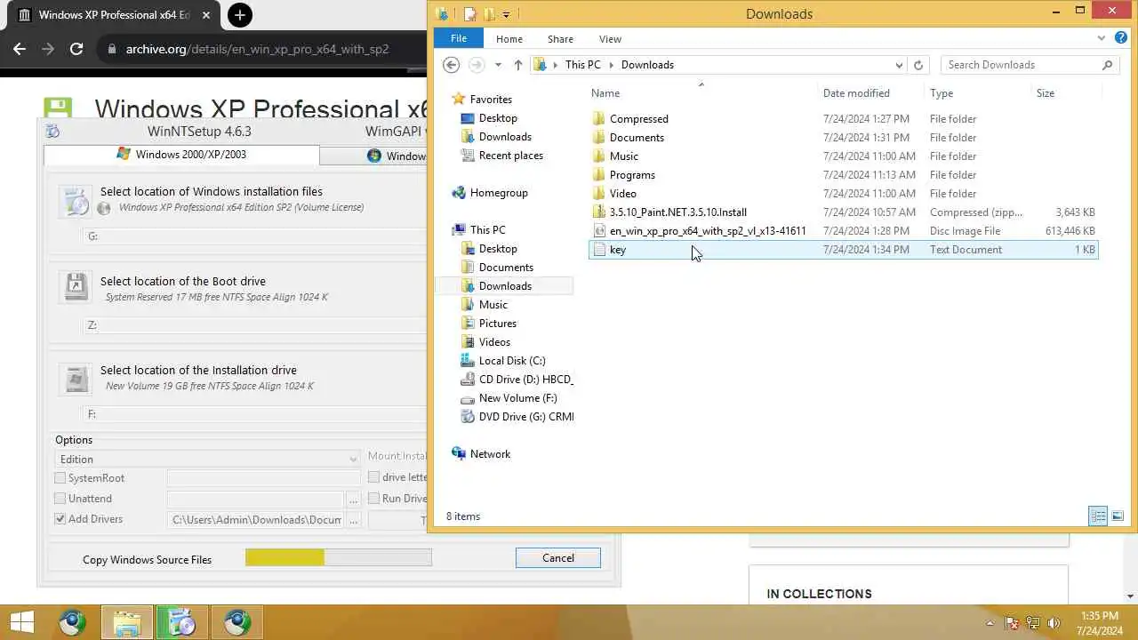Switch to Large icons view in Explorer status bar
The image size is (1138, 640).
1118,516
